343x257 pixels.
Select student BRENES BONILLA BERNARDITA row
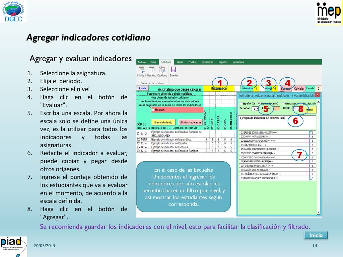[275, 133]
